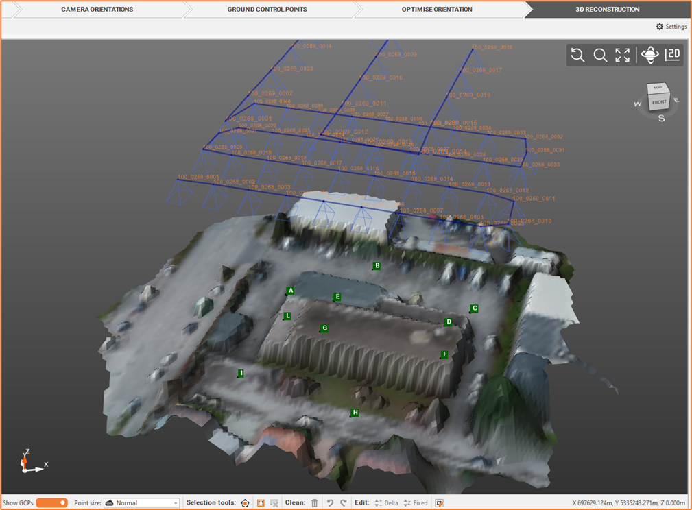
Task: Open the Point size dropdown
Action: tap(142, 503)
